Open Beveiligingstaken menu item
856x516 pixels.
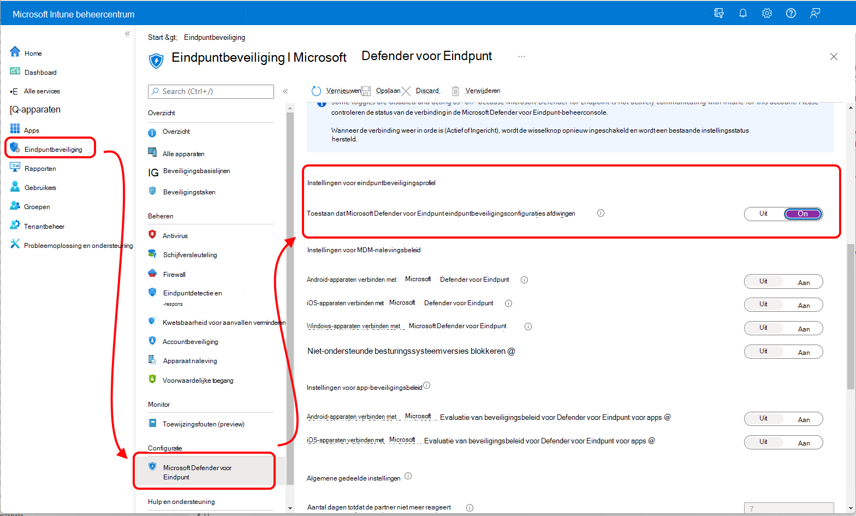189,192
